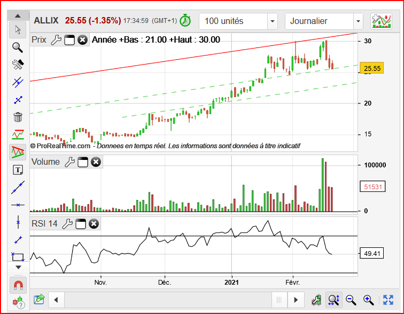Click the 2021 date axis label
This screenshot has width=404, height=314.
click(x=231, y=283)
